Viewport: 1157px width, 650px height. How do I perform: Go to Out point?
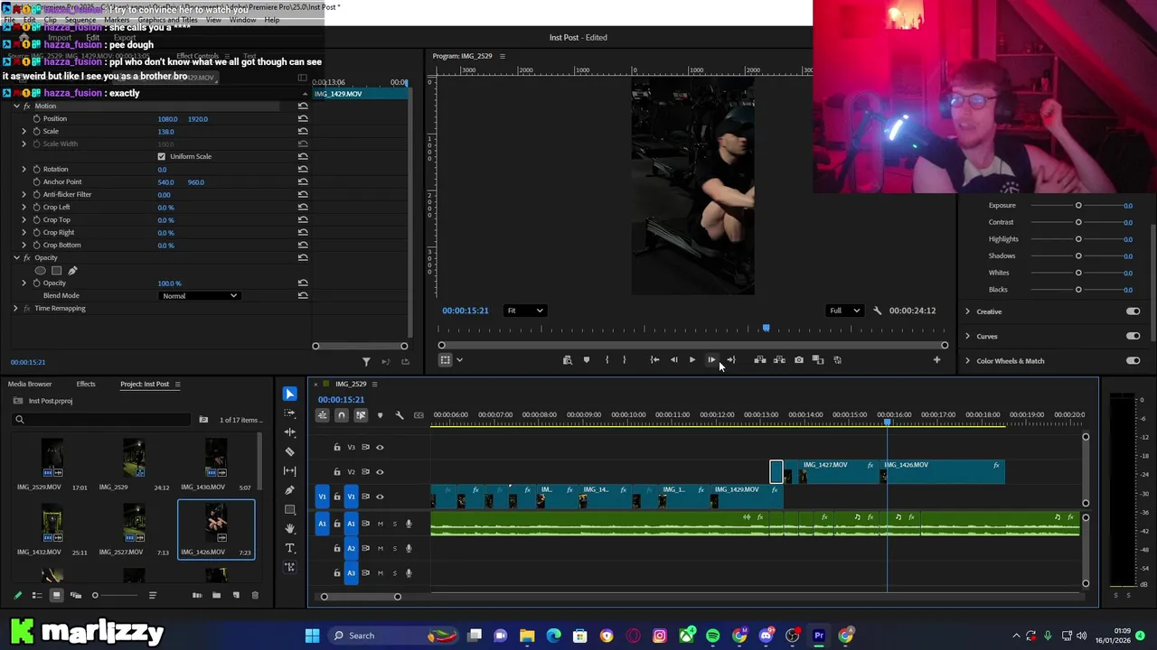tap(730, 360)
